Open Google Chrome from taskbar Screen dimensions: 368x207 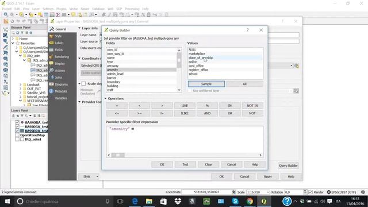(x=250, y=201)
